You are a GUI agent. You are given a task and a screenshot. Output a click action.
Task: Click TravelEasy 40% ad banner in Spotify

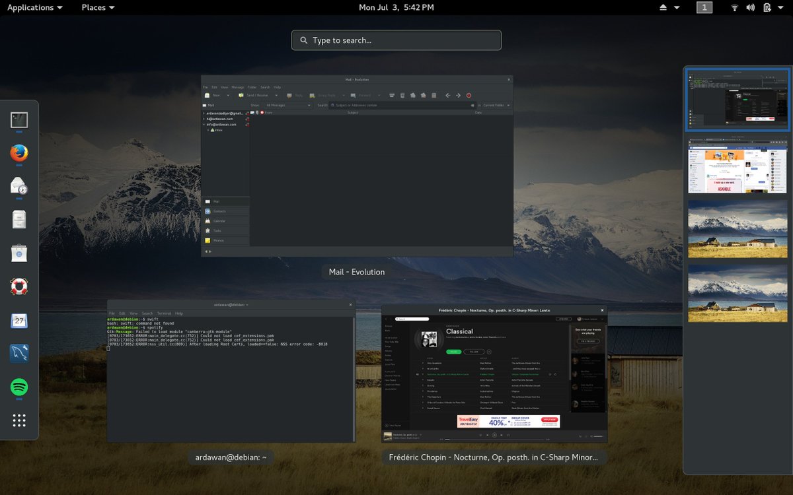[x=508, y=421]
